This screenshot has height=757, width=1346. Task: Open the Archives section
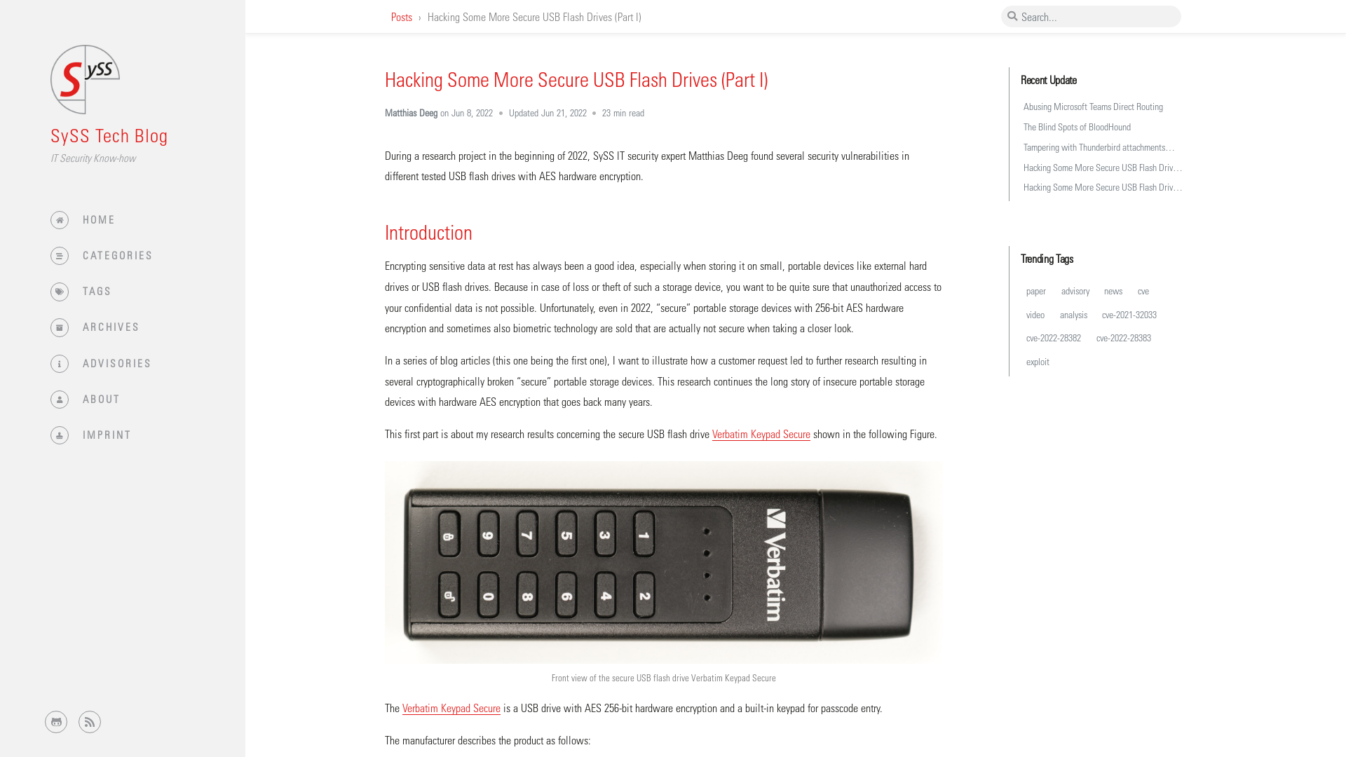click(x=110, y=326)
